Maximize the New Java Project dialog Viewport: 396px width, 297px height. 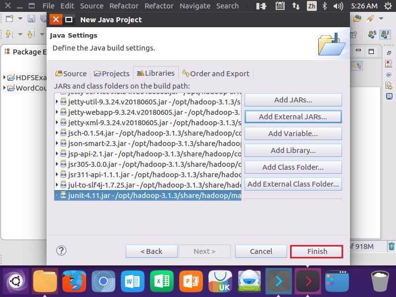coord(69,19)
